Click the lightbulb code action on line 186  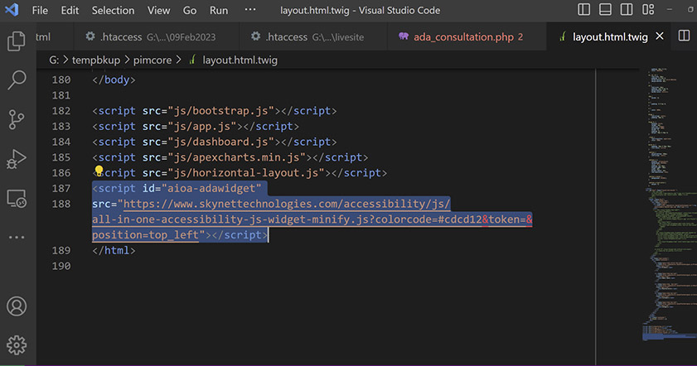[x=99, y=171]
